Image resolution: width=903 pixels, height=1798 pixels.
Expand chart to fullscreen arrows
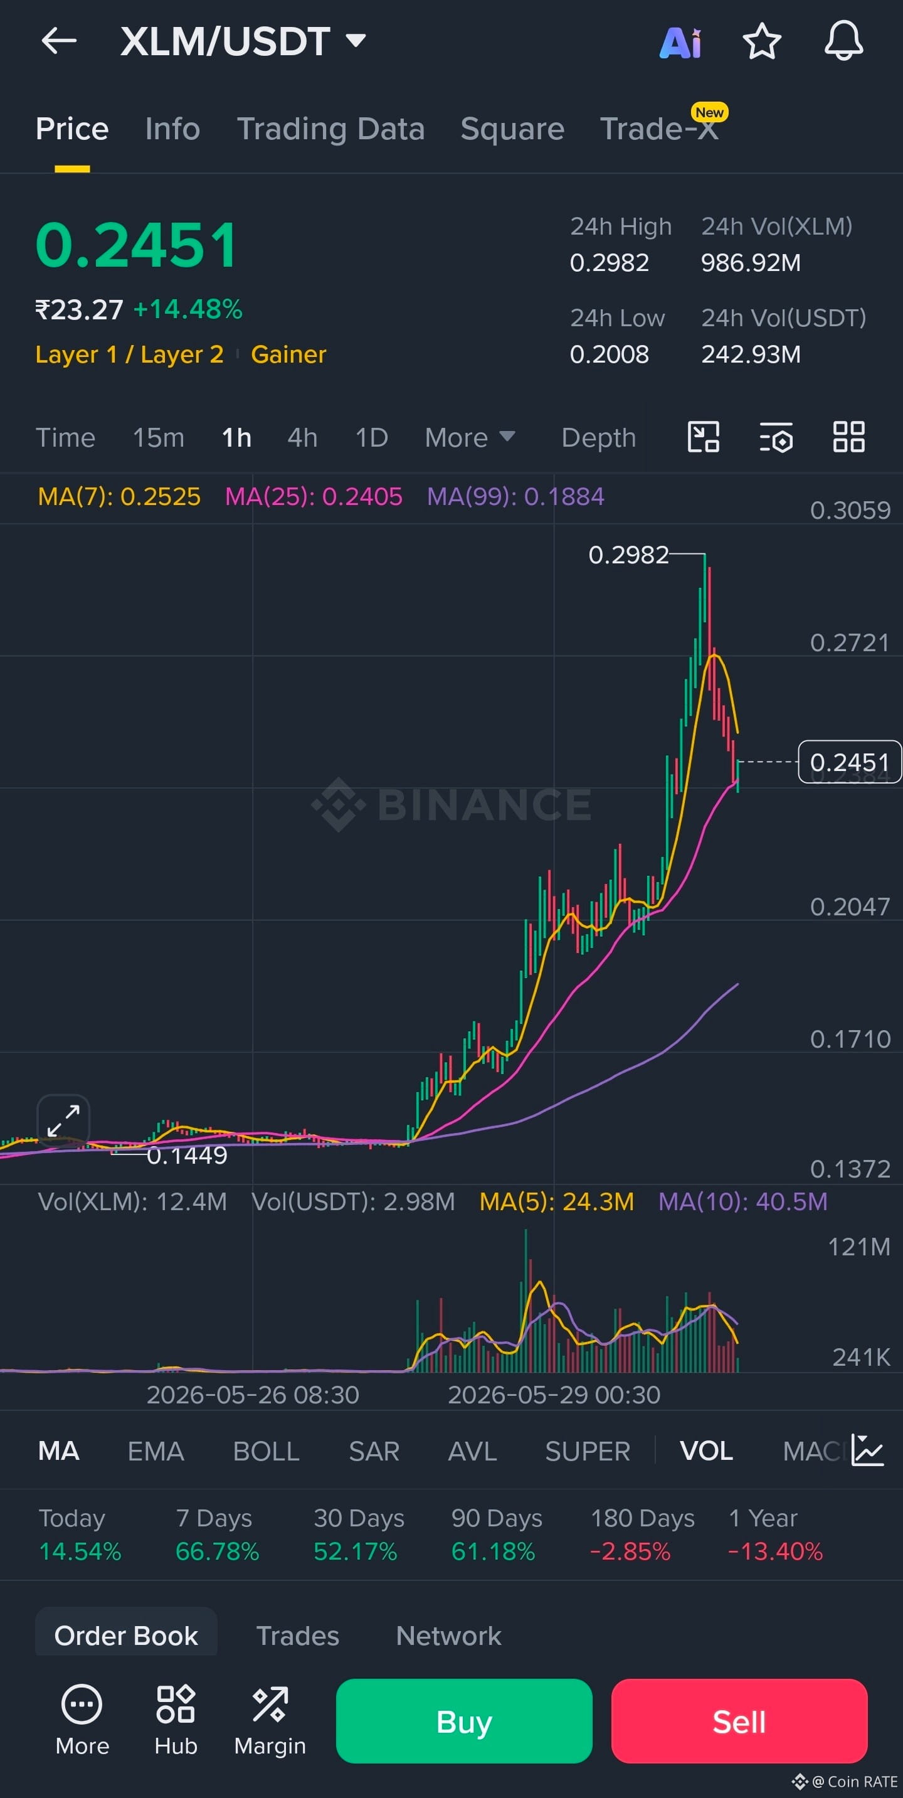pyautogui.click(x=63, y=1120)
